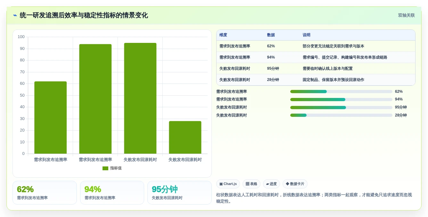The width and height of the screenshot is (428, 217).
Task: Click the 失败发布回滚耗时 caption in the 95分钟 card
Action: (167, 198)
